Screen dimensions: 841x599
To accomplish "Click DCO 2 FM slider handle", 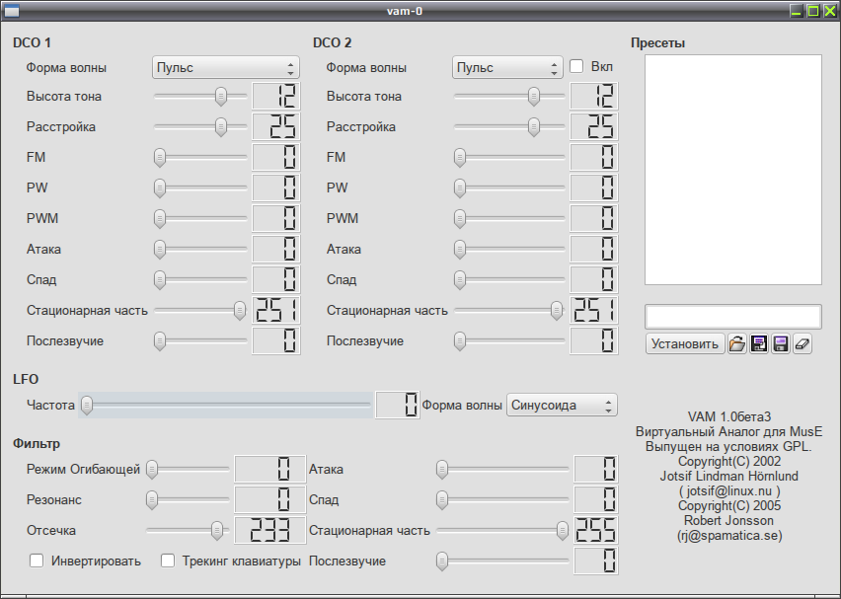I will pos(460,158).
